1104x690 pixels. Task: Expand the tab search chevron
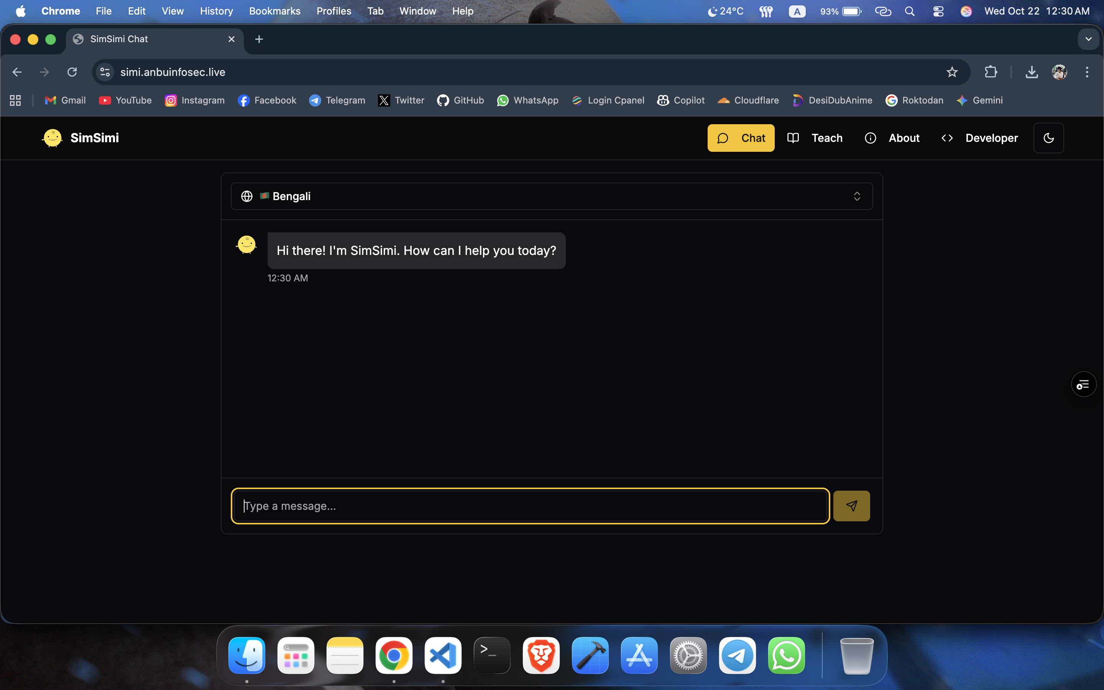coord(1089,39)
